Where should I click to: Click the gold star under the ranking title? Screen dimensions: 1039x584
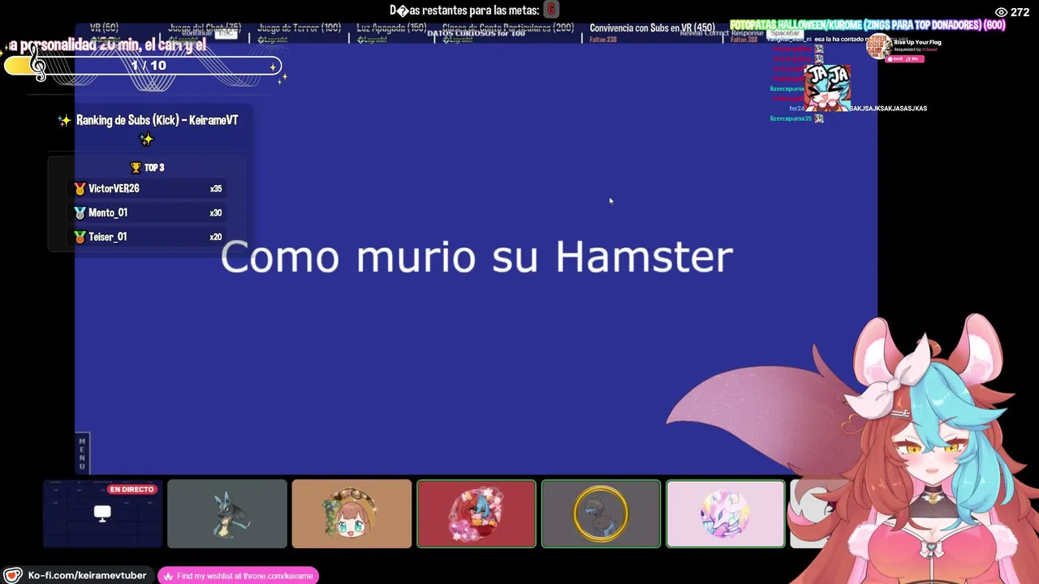coord(146,140)
